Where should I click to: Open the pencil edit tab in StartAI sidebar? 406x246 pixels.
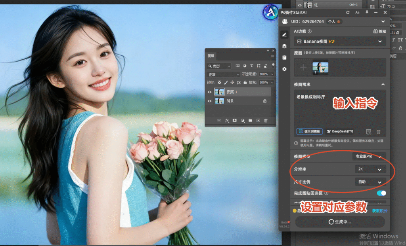coord(284,34)
